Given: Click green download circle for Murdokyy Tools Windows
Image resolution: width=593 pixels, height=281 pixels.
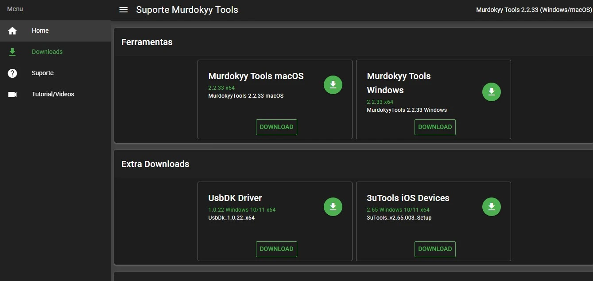Looking at the screenshot, I should 492,92.
